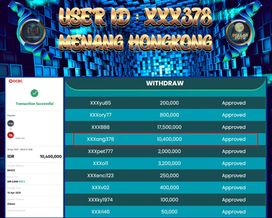This screenshot has width=272, height=218.
Task: Click the OCBC logo on the receipt
Action: point(15,81)
